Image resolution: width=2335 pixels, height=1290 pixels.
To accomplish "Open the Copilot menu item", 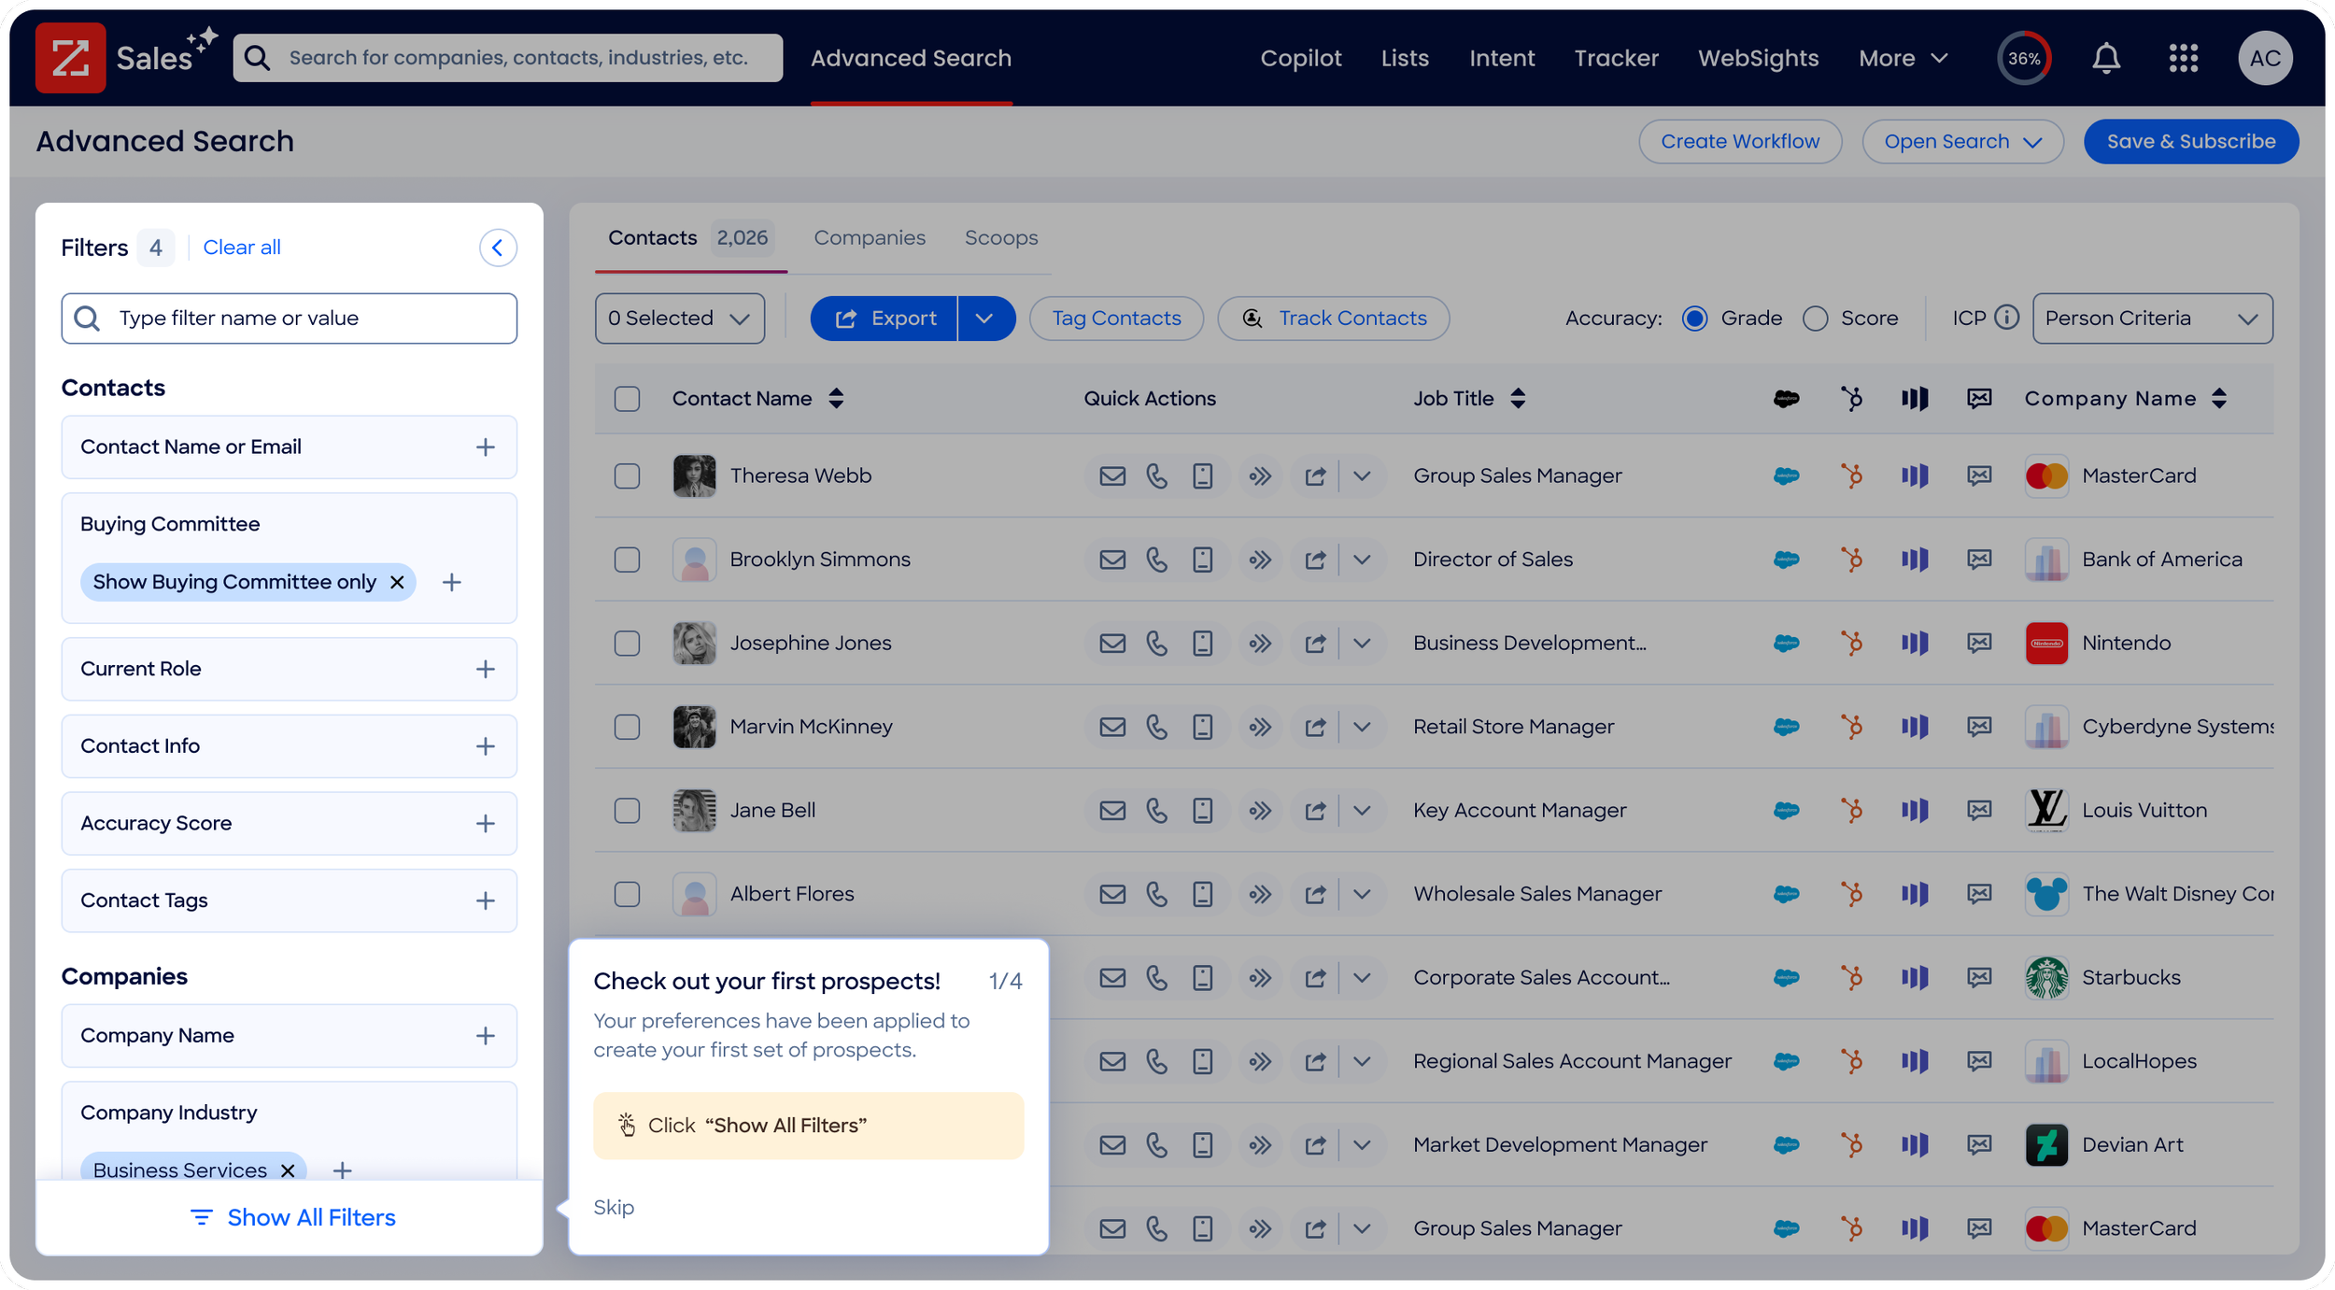I will [x=1300, y=58].
